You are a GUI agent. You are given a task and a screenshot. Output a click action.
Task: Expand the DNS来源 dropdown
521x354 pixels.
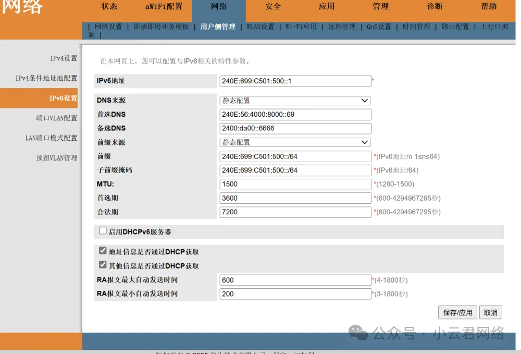point(295,101)
